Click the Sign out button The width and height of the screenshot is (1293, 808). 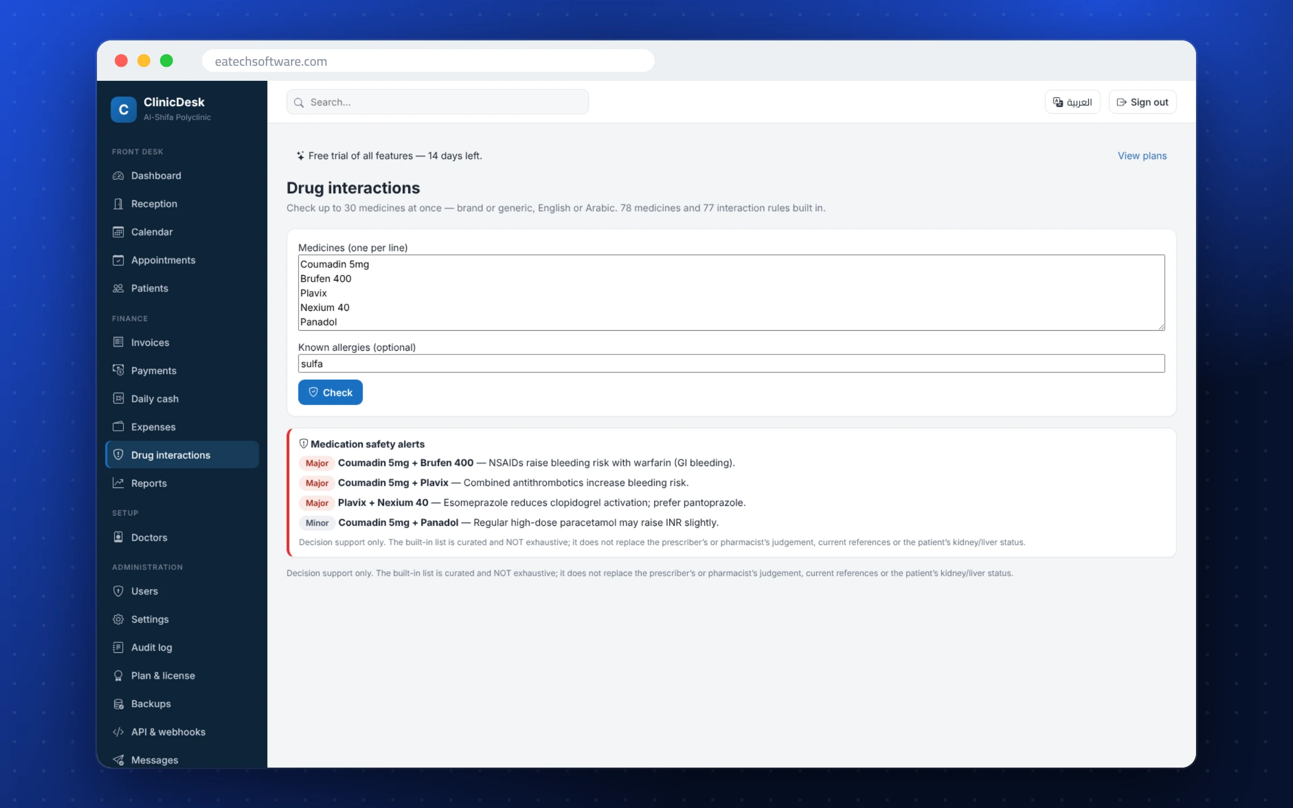tap(1142, 102)
